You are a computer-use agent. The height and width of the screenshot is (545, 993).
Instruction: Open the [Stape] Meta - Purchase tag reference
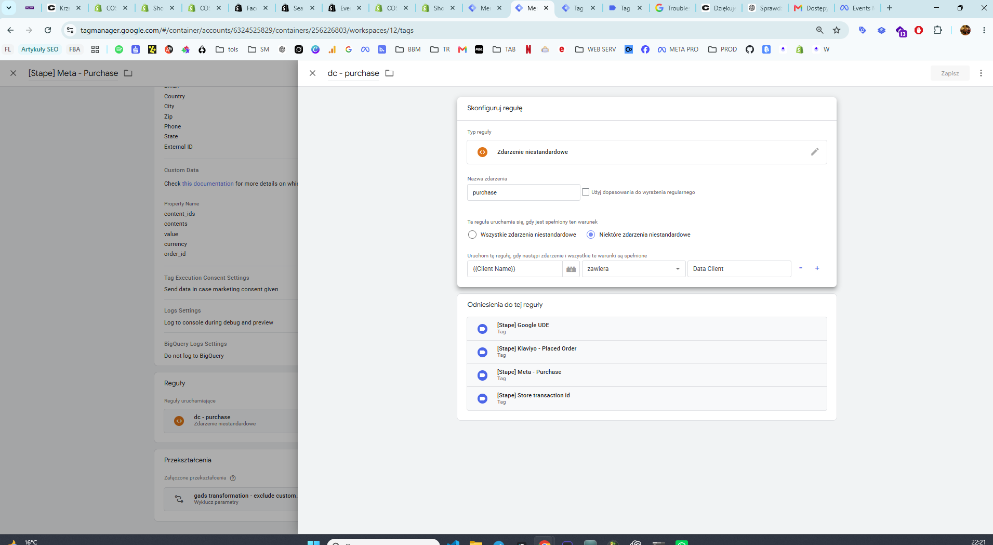click(646, 375)
